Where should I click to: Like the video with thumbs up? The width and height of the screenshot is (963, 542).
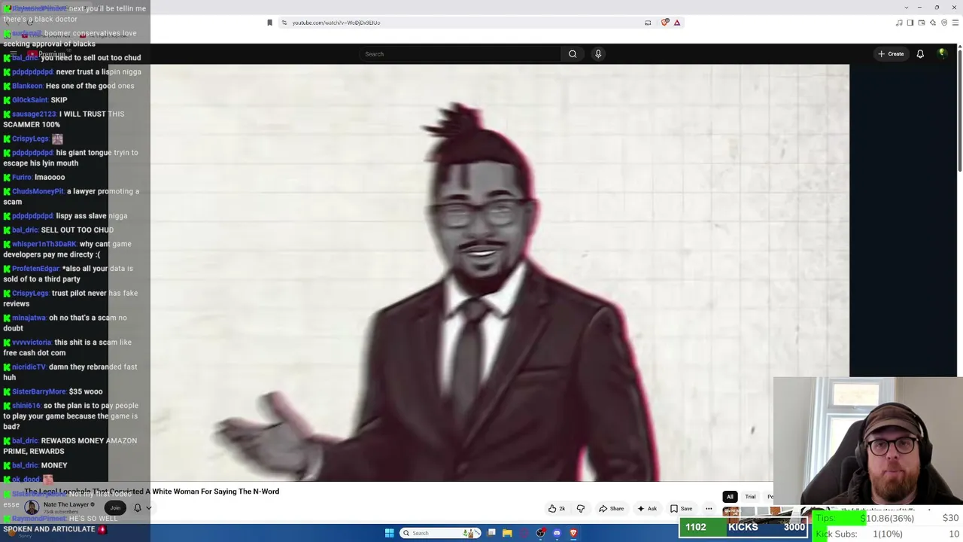click(x=557, y=509)
